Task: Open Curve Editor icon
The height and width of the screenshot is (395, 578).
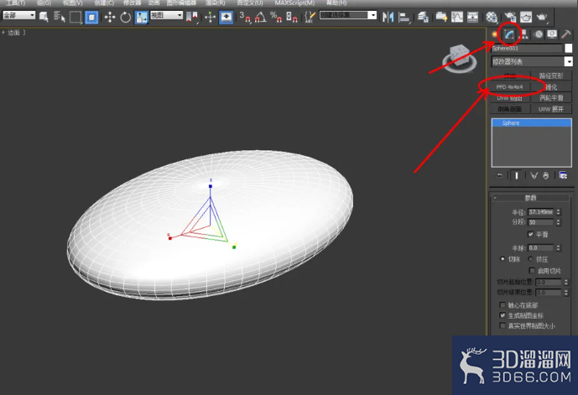Action: coord(457,17)
